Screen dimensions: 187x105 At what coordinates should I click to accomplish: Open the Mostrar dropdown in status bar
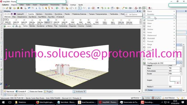coord(136,98)
